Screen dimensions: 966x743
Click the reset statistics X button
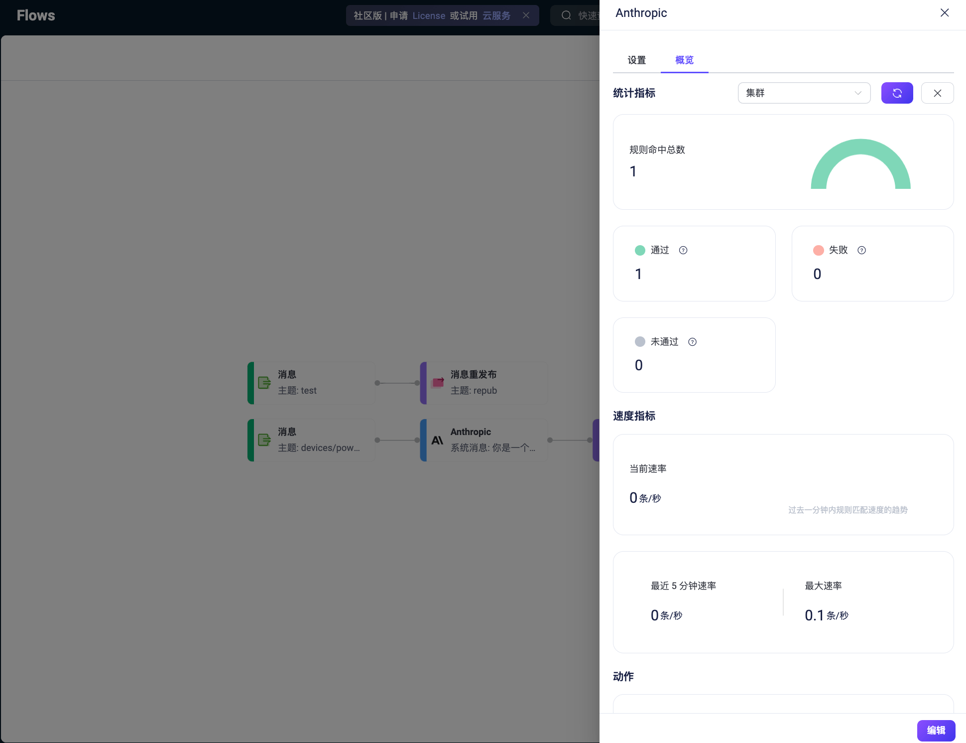(937, 93)
